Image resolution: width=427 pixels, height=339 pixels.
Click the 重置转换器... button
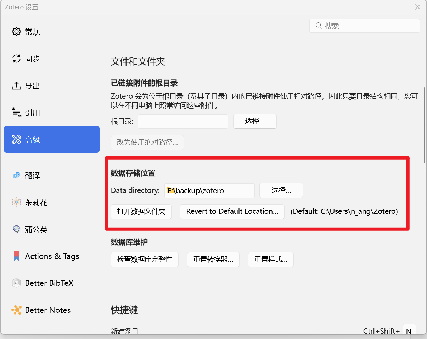point(213,260)
